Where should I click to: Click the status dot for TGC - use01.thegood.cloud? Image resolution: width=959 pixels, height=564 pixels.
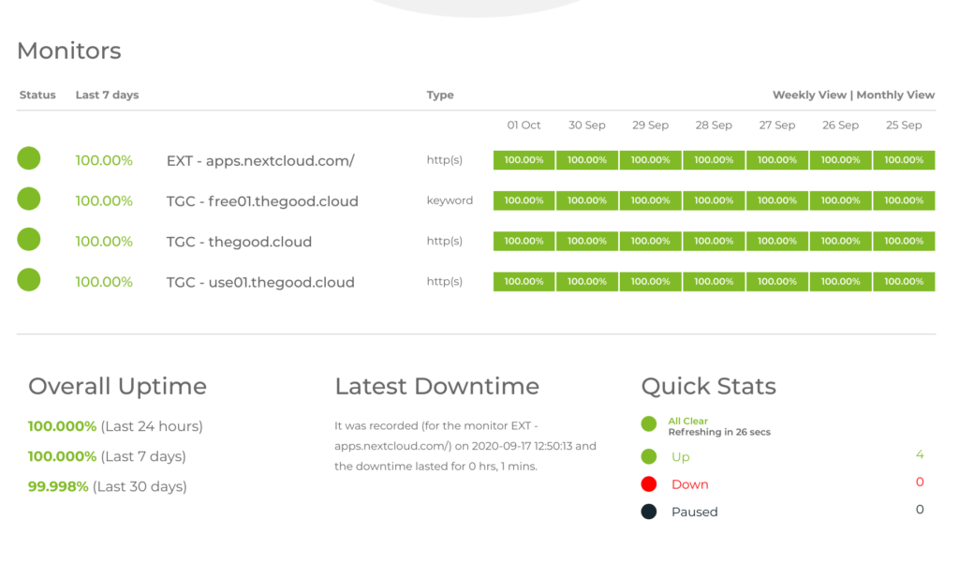29,279
